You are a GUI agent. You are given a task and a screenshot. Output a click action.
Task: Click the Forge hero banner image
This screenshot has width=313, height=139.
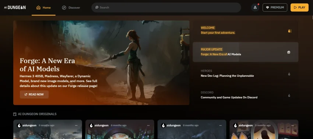pyautogui.click(x=101, y=63)
